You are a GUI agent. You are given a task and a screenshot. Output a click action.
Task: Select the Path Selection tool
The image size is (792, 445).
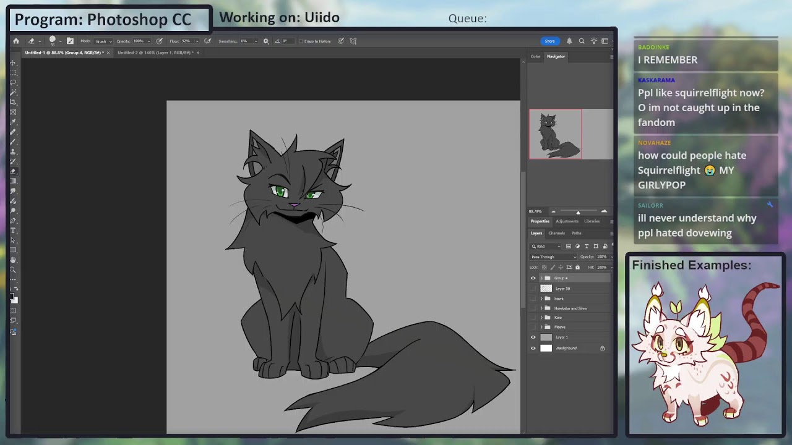click(x=12, y=240)
